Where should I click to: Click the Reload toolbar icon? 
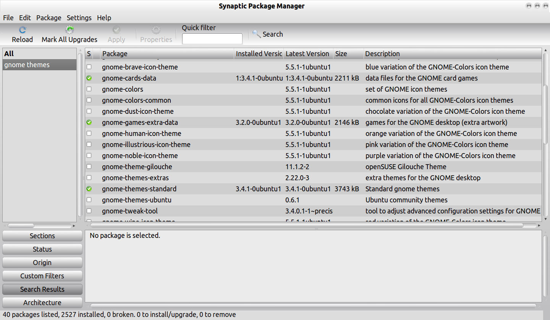click(23, 30)
